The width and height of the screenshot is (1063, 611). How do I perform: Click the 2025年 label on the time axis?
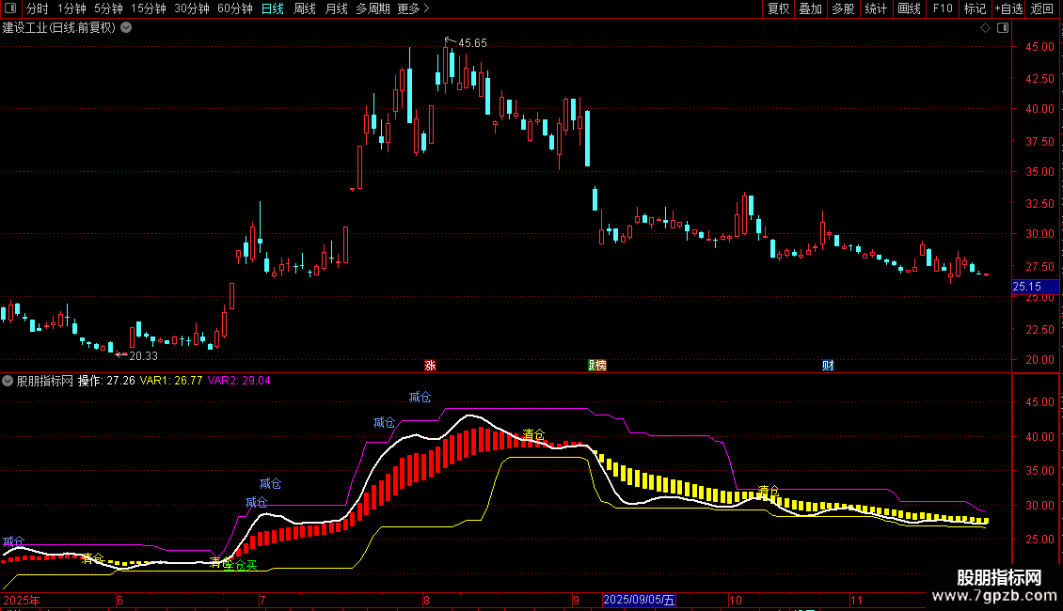(21, 600)
